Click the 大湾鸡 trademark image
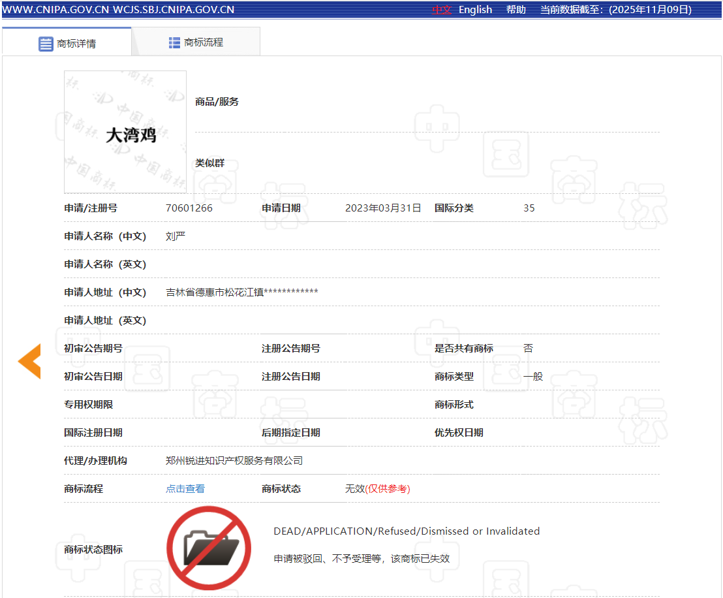Image resolution: width=723 pixels, height=598 pixels. tap(125, 132)
